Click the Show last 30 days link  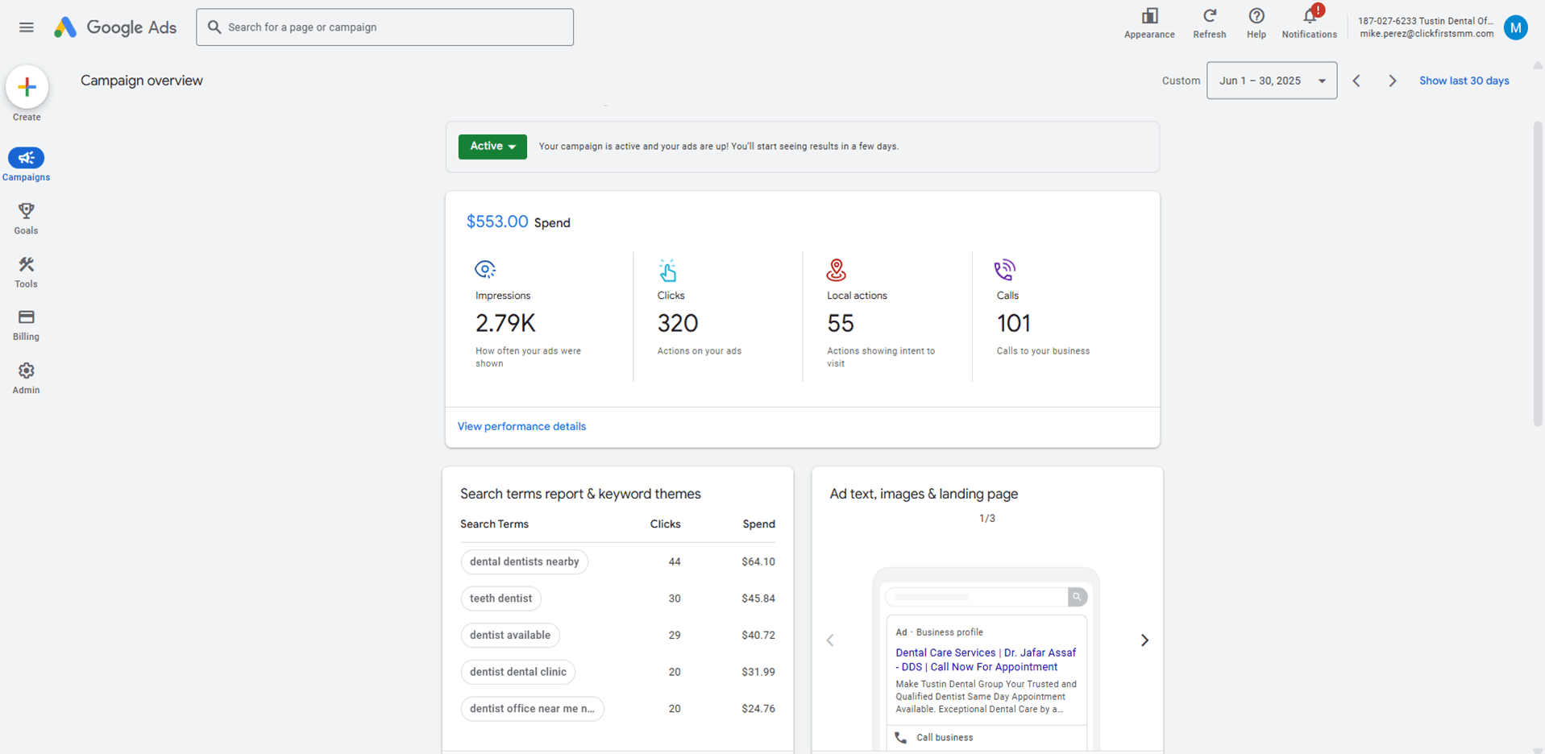[x=1464, y=81]
